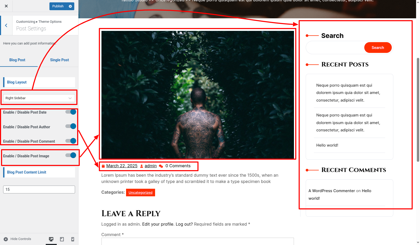
Task: Switch to the Single Post tab
Action: coord(59,60)
